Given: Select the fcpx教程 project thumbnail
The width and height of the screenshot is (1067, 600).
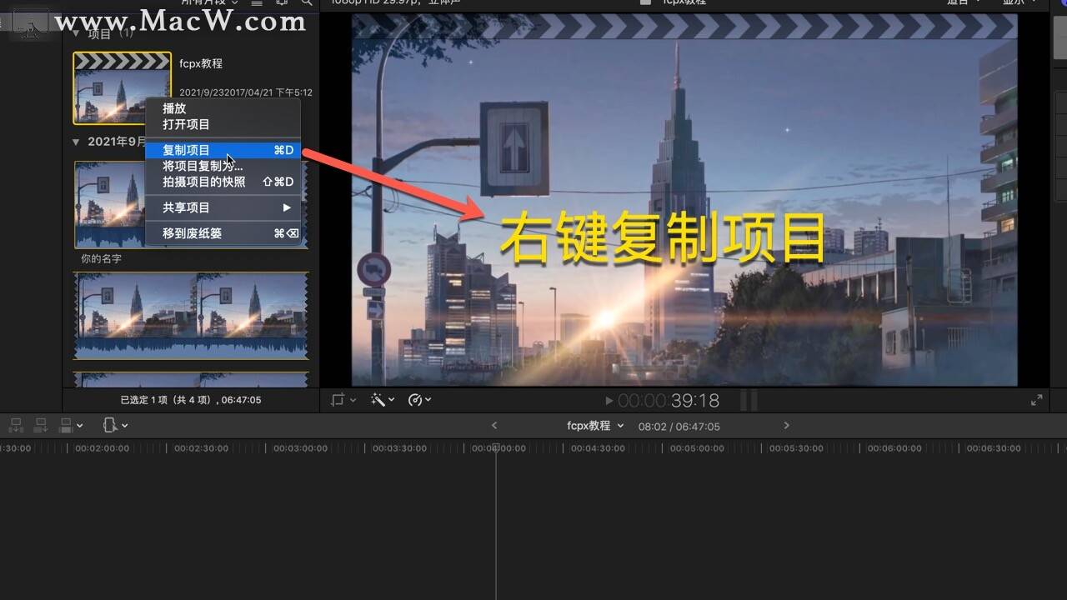Looking at the screenshot, I should tap(122, 88).
